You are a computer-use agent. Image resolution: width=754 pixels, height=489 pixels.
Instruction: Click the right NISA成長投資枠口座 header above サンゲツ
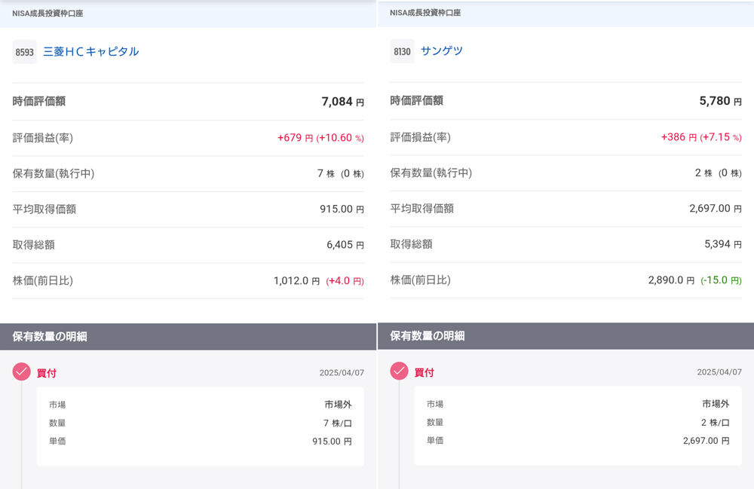566,13
